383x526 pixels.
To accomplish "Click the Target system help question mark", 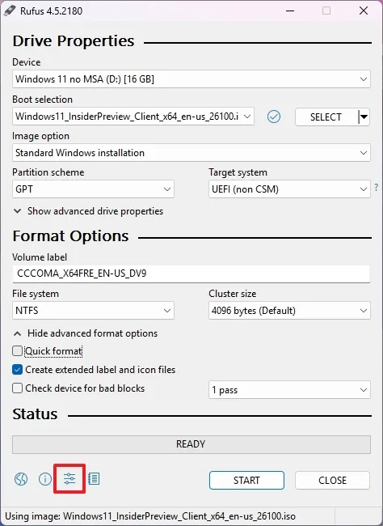I will (x=377, y=187).
